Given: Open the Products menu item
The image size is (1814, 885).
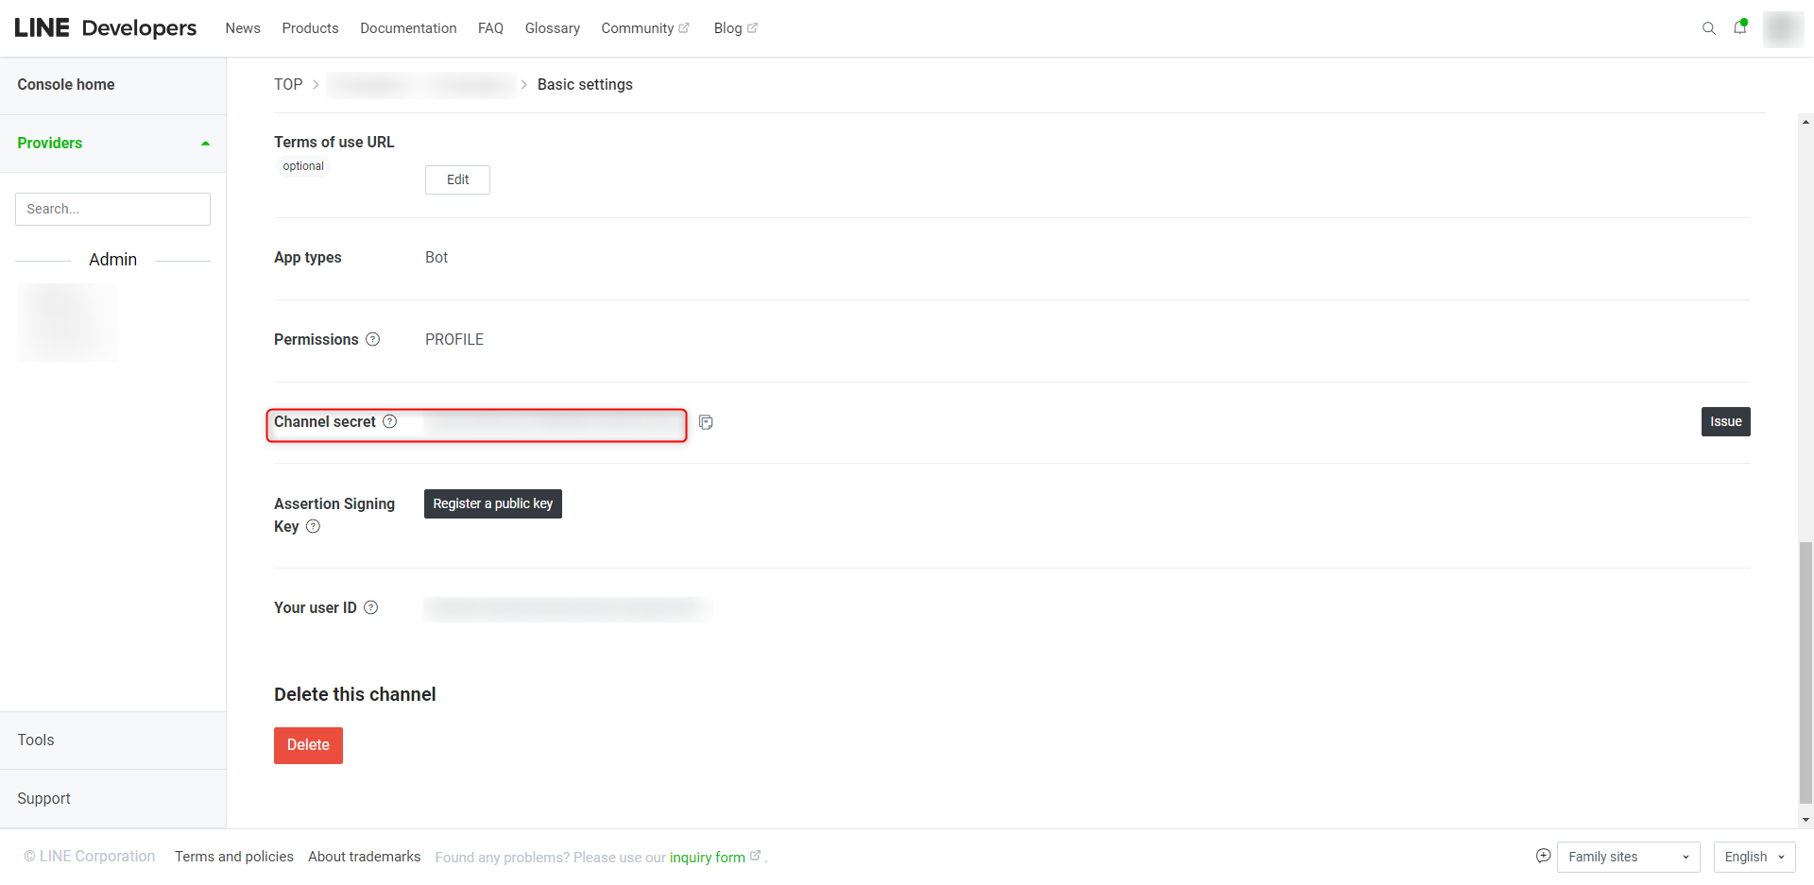Looking at the screenshot, I should (x=310, y=28).
